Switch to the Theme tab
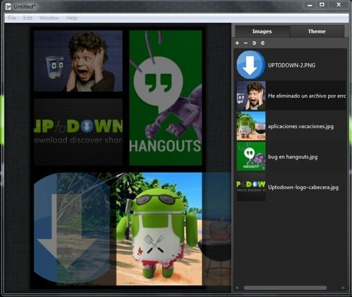Image resolution: width=352 pixels, height=297 pixels. 317,32
